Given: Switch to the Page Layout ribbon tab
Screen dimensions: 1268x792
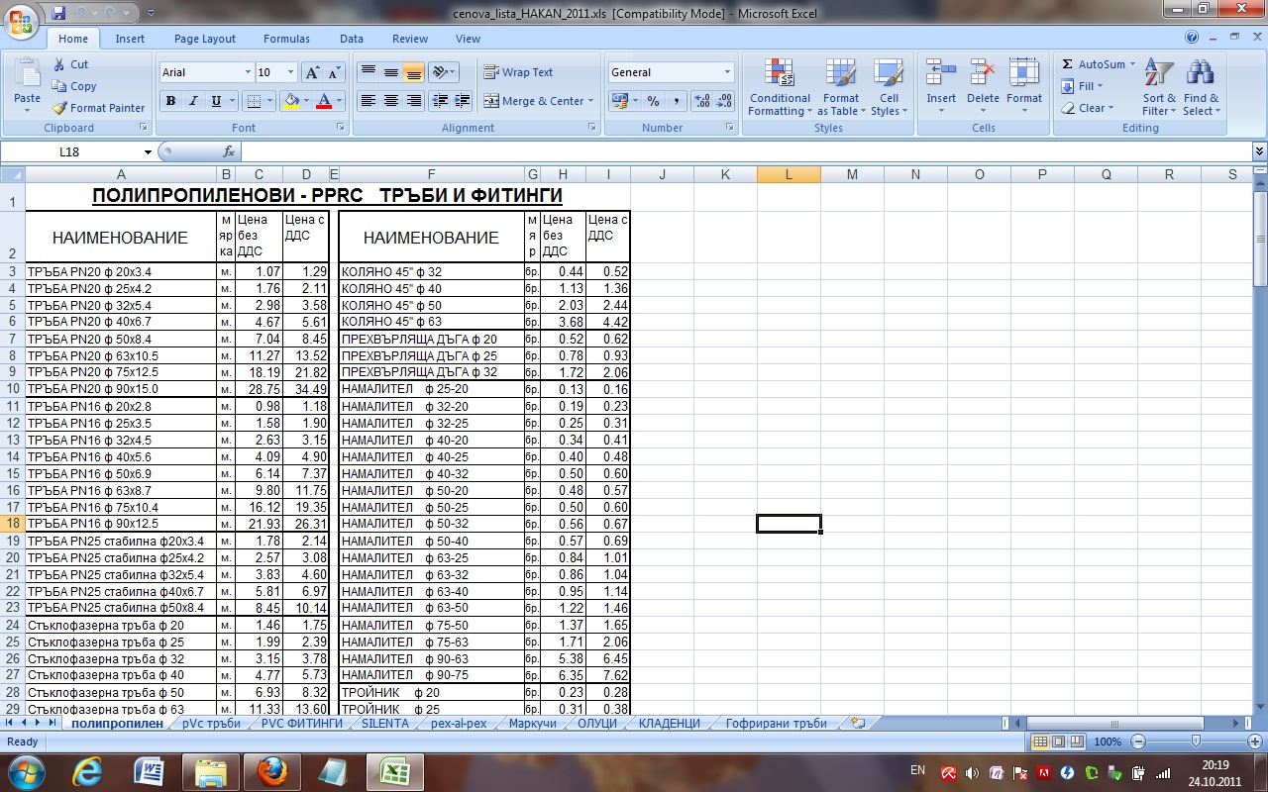Looking at the screenshot, I should (205, 39).
